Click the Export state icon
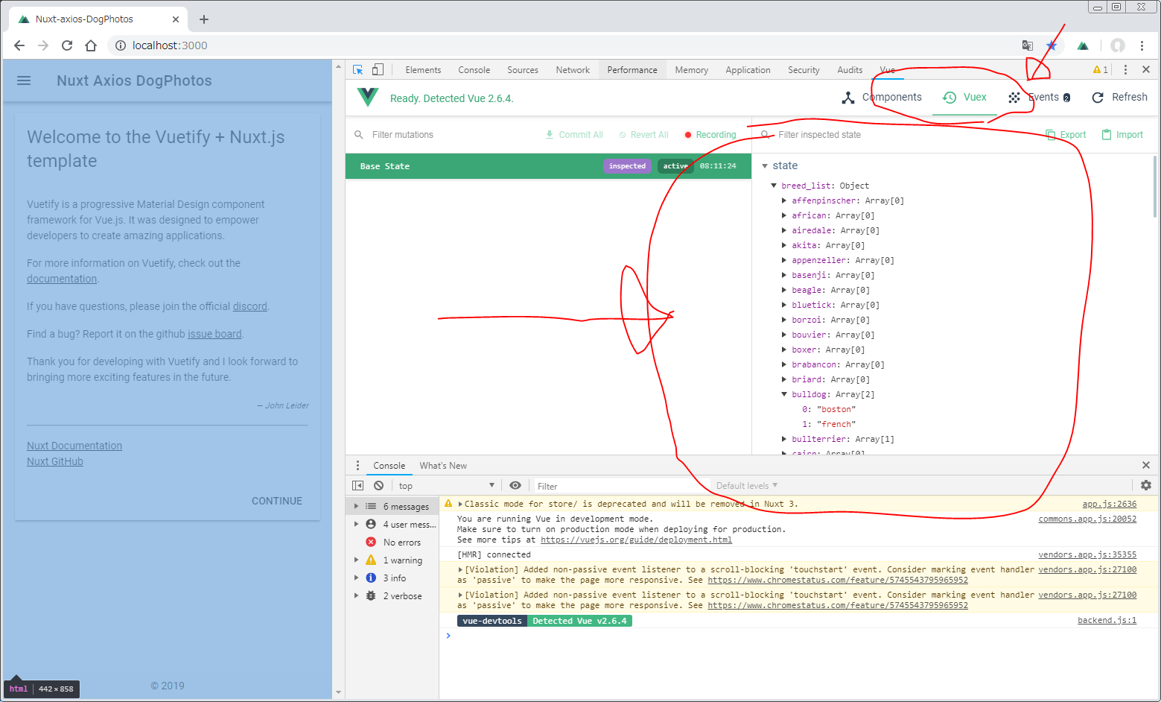The height and width of the screenshot is (702, 1161). click(1066, 135)
